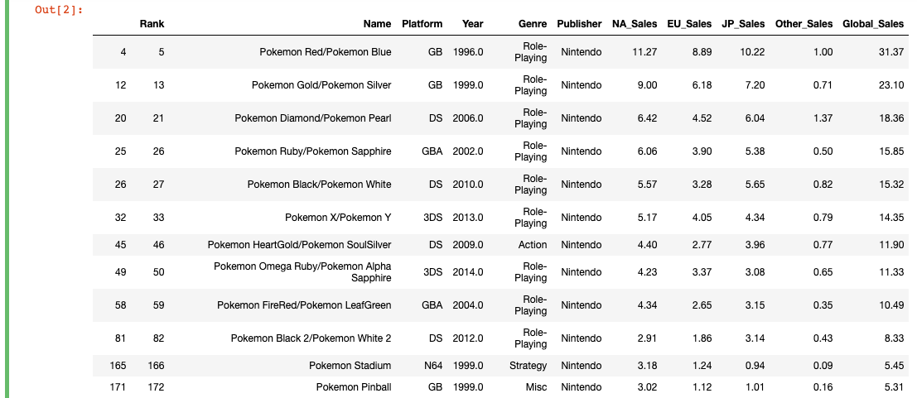
Task: Click the Other_Sales column header
Action: point(804,24)
